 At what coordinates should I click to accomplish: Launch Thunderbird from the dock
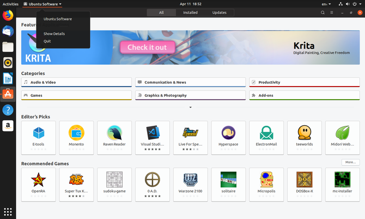pyautogui.click(x=8, y=31)
